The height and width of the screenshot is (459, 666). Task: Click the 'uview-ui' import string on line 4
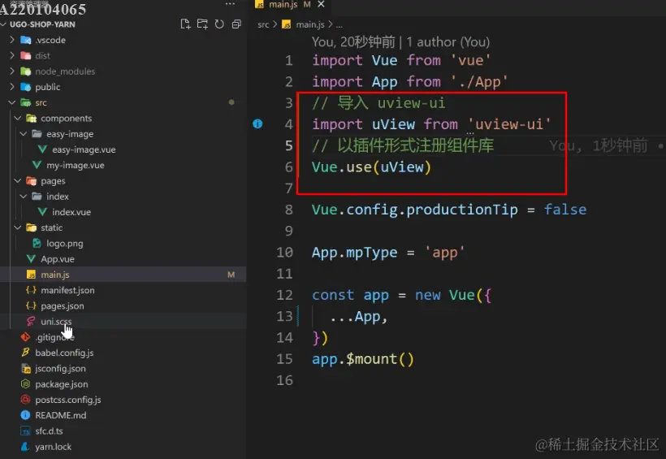[x=509, y=124]
